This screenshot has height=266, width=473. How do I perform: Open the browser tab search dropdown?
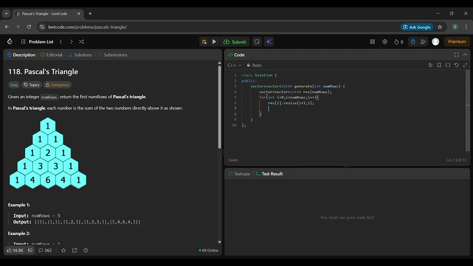[x=6, y=14]
